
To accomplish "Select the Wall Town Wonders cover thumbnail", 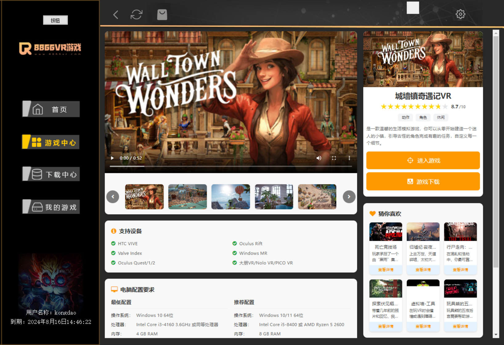I will point(144,197).
